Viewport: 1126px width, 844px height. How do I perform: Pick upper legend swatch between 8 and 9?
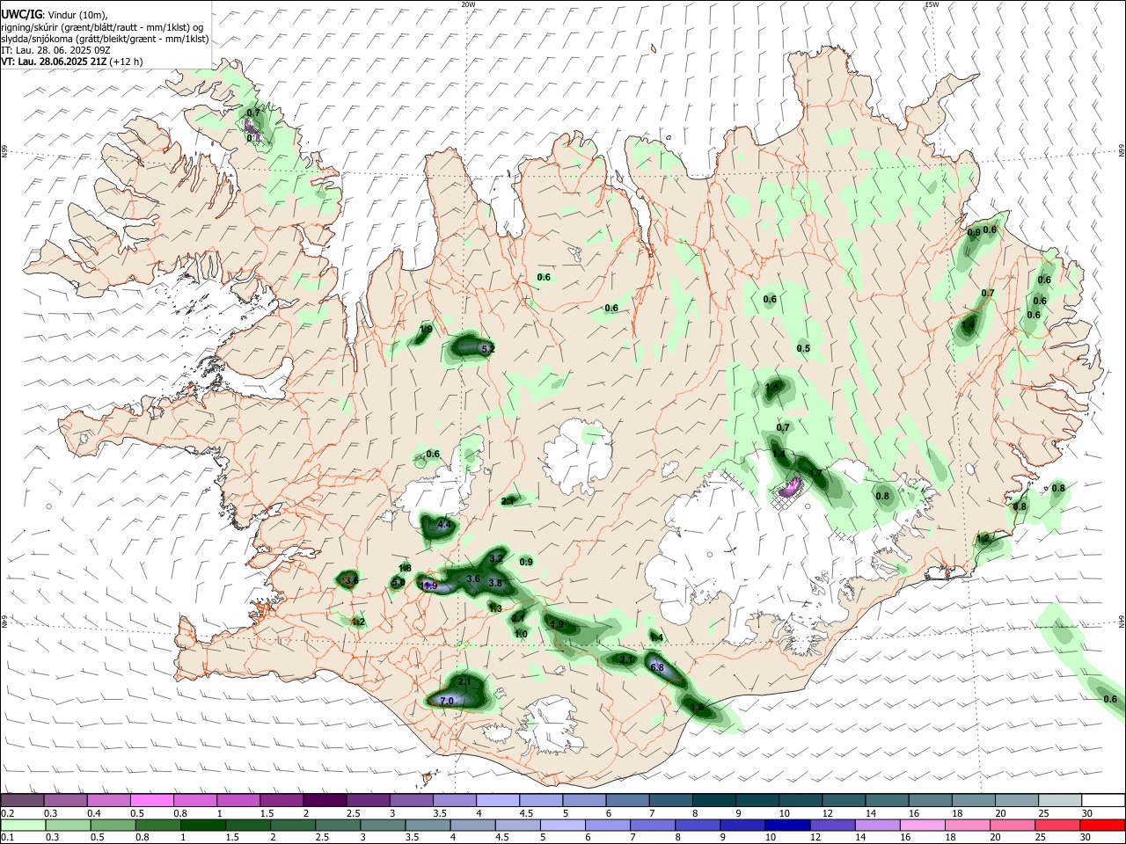pyautogui.click(x=713, y=800)
